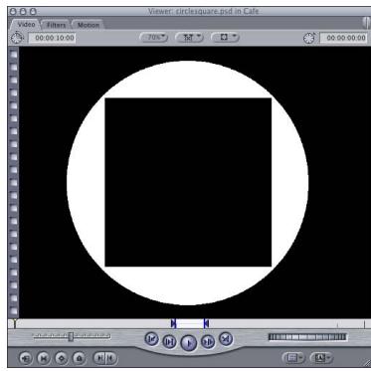371x371 pixels.
Task: Click the window title 'Viewer: circlesquare.psd in Cafe'
Action: (x=203, y=11)
